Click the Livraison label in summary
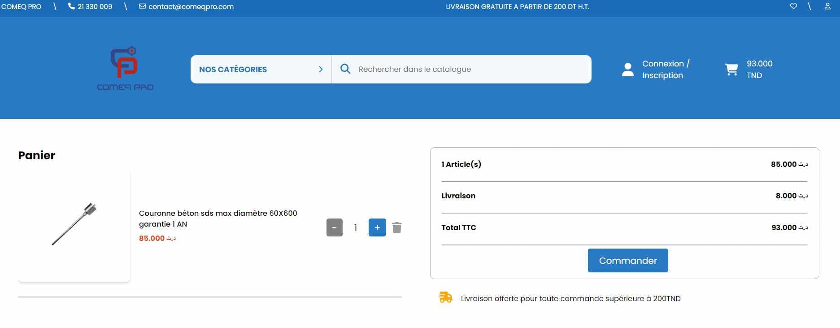This screenshot has height=328, width=840. (x=458, y=196)
